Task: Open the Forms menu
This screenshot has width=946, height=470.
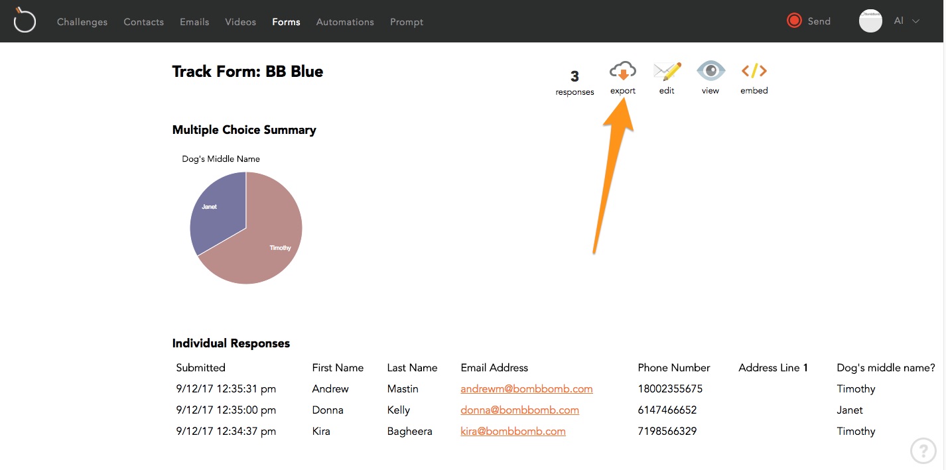Action: [x=286, y=22]
